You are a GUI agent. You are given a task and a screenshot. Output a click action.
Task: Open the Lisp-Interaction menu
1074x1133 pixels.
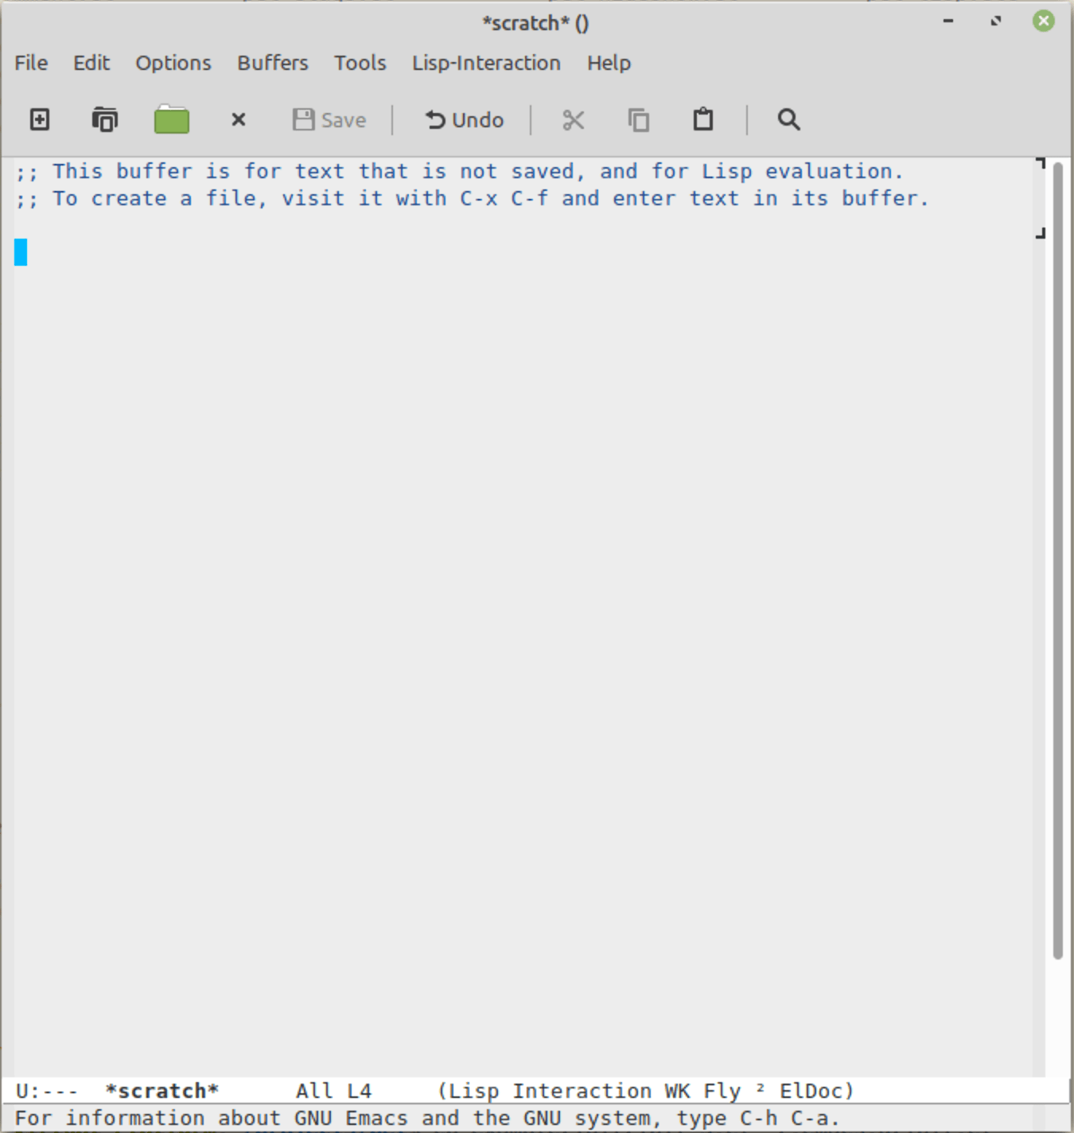tap(486, 63)
